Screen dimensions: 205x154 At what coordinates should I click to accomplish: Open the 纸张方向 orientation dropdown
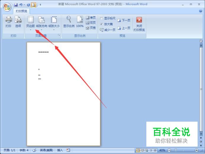[41, 23]
